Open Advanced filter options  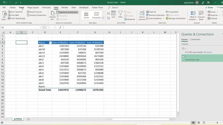point(129,19)
